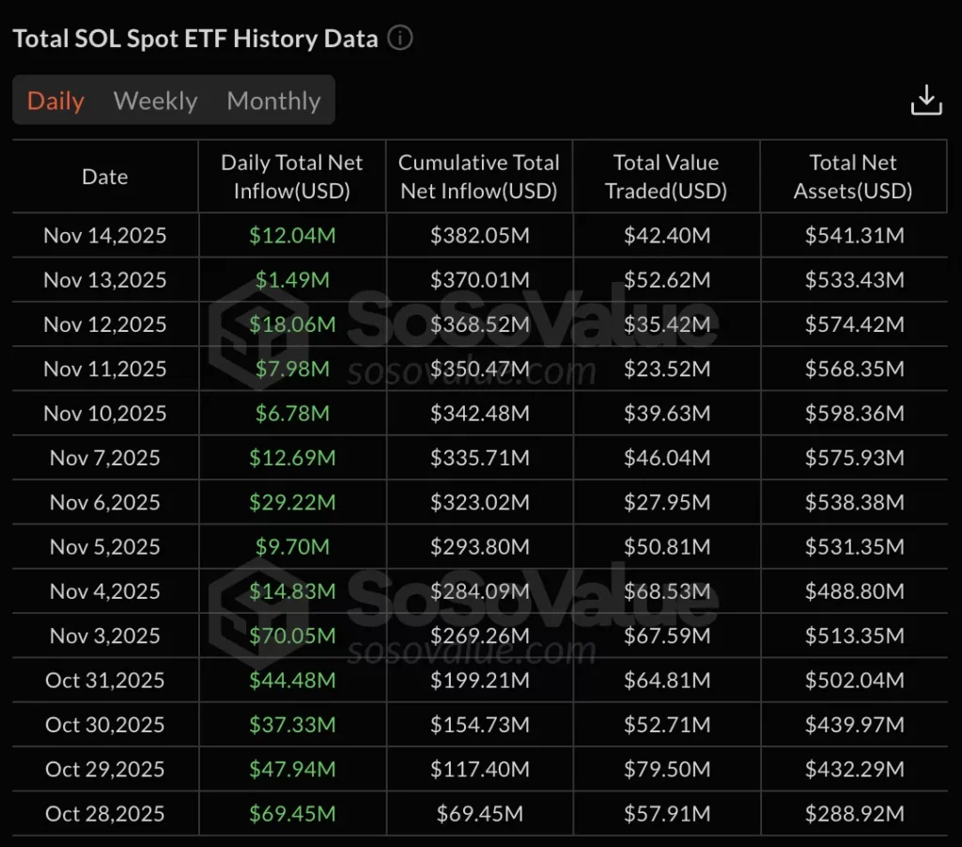This screenshot has width=962, height=847.
Task: Click the $79.50M traded value for Oct 29
Action: tap(666, 769)
